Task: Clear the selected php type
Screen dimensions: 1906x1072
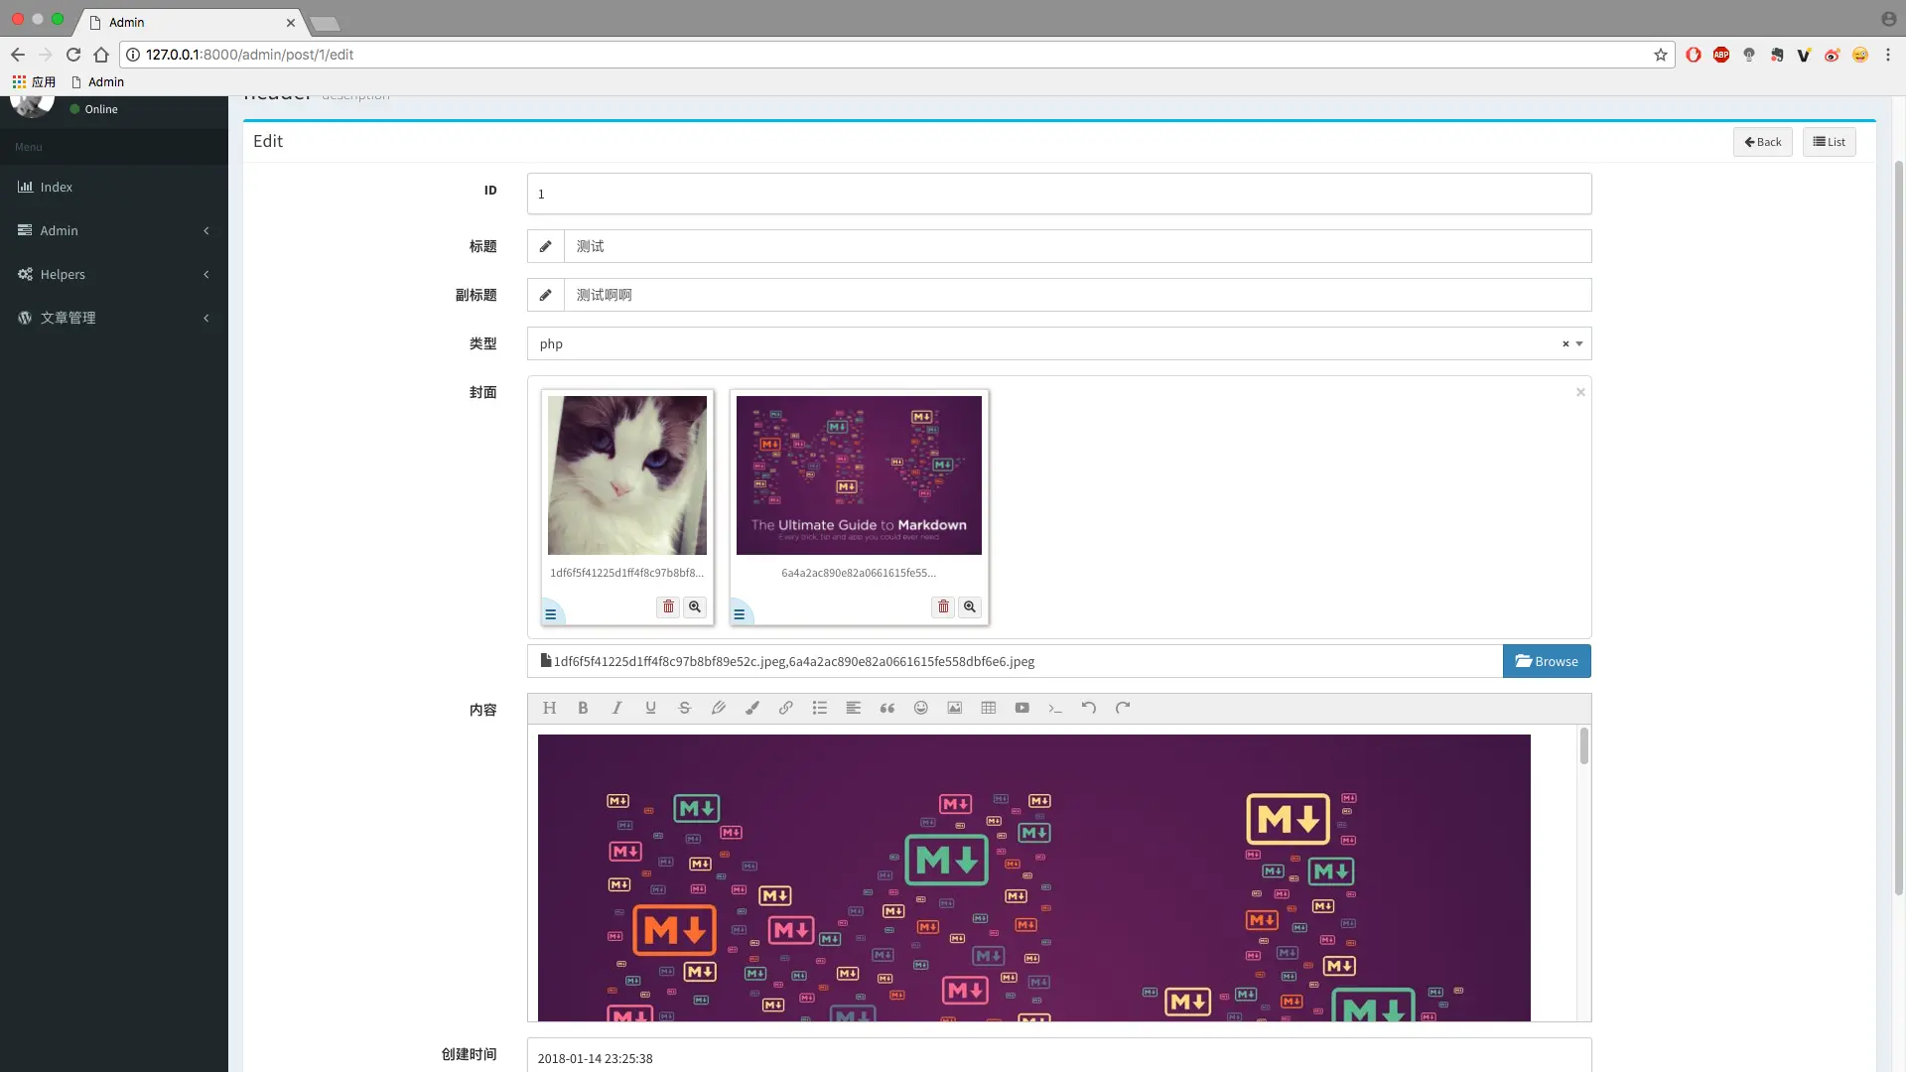Action: 1566,343
